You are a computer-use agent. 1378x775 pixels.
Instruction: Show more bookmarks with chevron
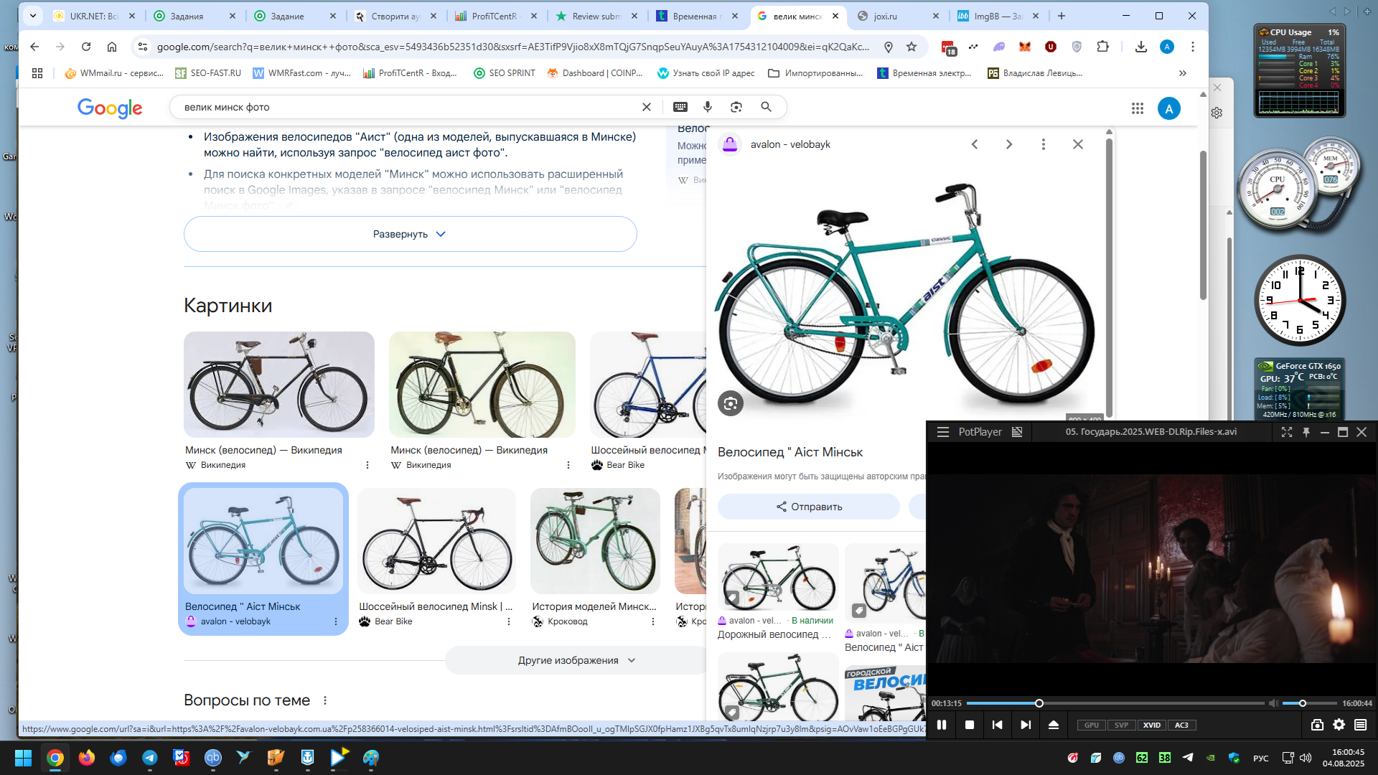point(1183,73)
